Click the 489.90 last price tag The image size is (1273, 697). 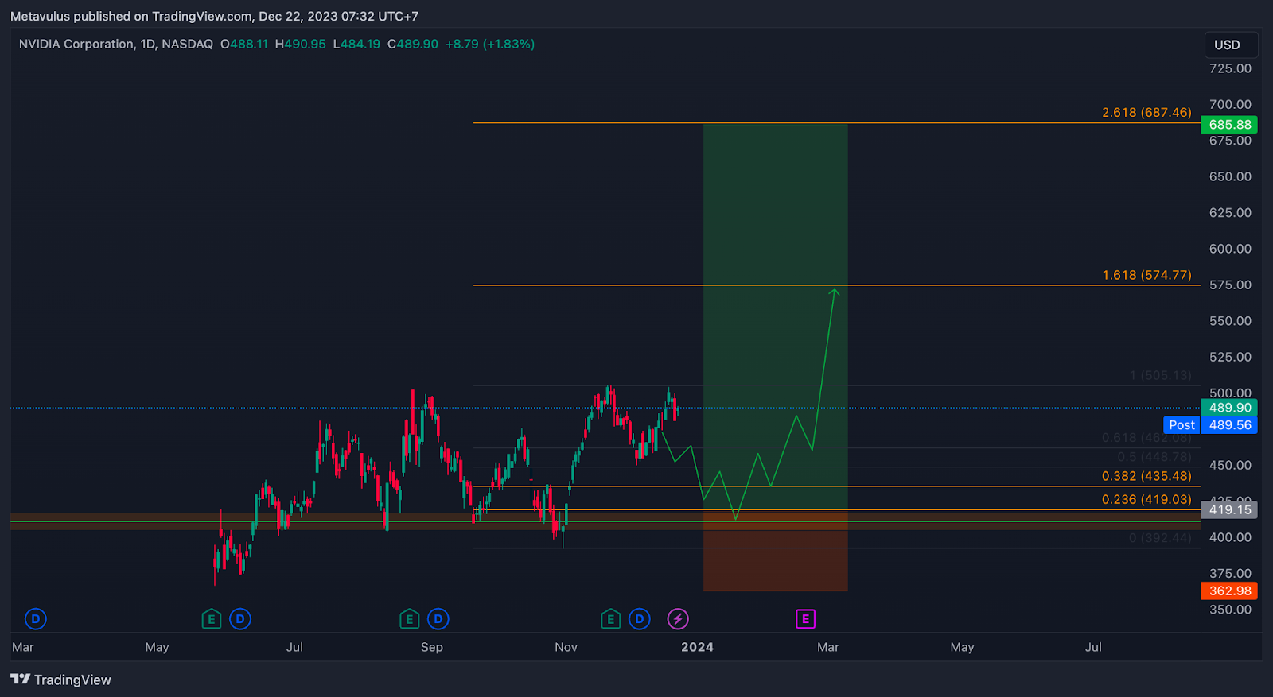(1229, 408)
